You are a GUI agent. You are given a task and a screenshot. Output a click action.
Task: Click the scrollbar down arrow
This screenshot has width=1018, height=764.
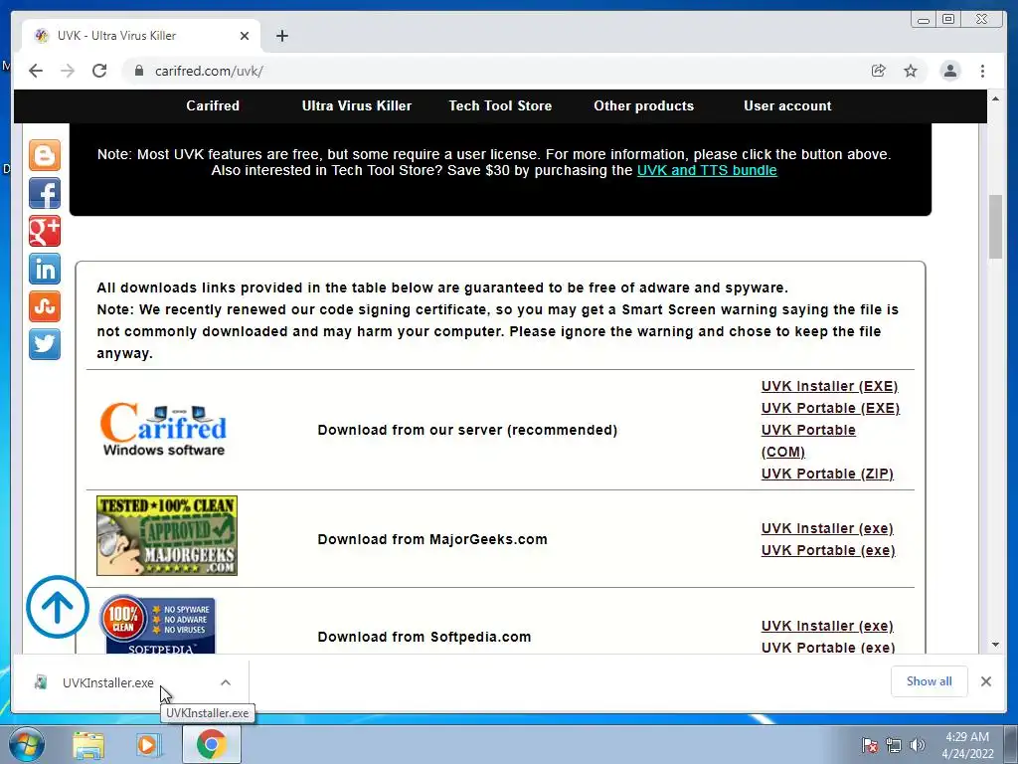(995, 645)
